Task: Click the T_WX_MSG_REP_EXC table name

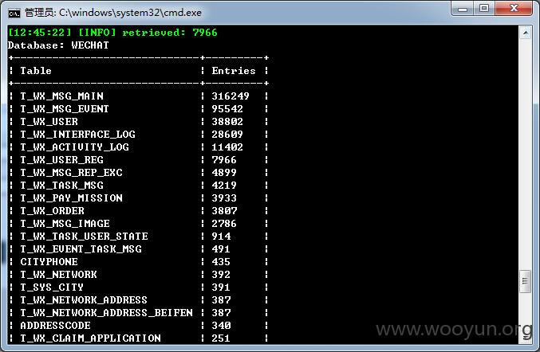Action: click(x=71, y=173)
